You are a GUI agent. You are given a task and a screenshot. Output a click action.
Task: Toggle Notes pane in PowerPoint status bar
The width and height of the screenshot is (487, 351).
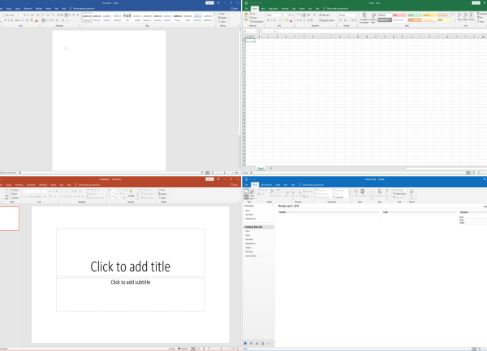tap(172, 349)
